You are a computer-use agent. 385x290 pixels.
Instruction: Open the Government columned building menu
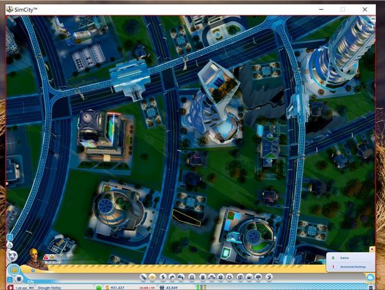(192, 277)
